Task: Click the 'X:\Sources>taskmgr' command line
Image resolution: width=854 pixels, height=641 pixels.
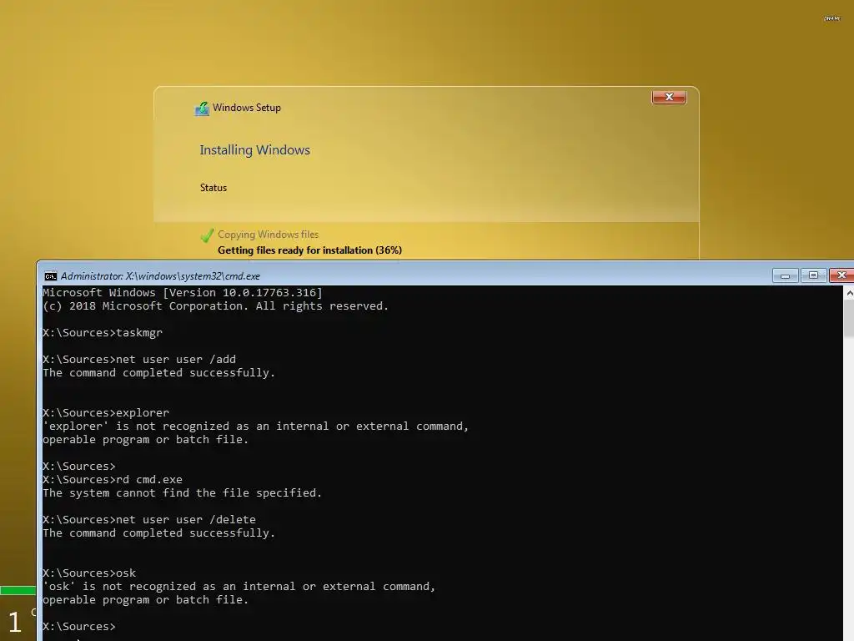Action: [x=103, y=333]
